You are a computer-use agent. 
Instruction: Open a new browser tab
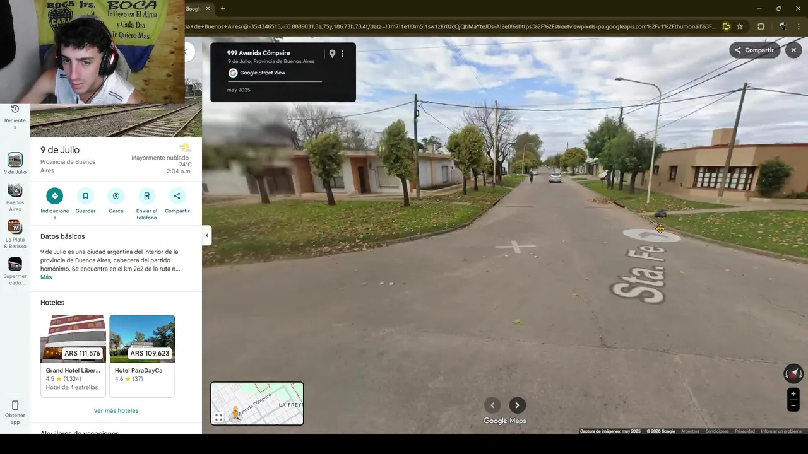[223, 8]
